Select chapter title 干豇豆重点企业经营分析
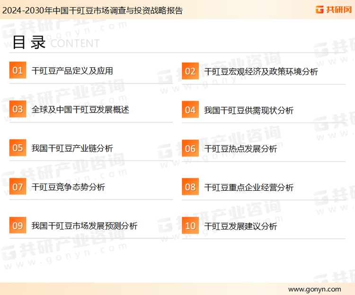The width and height of the screenshot is (355, 295). [x=249, y=187]
